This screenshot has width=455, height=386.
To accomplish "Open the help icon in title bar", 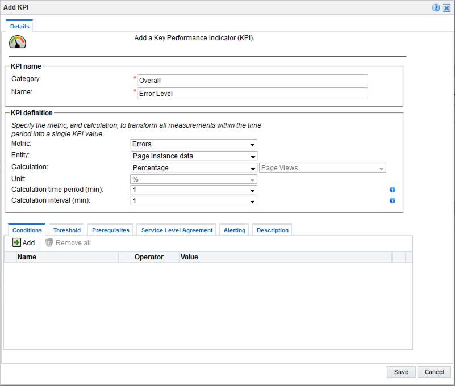I will [436, 8].
